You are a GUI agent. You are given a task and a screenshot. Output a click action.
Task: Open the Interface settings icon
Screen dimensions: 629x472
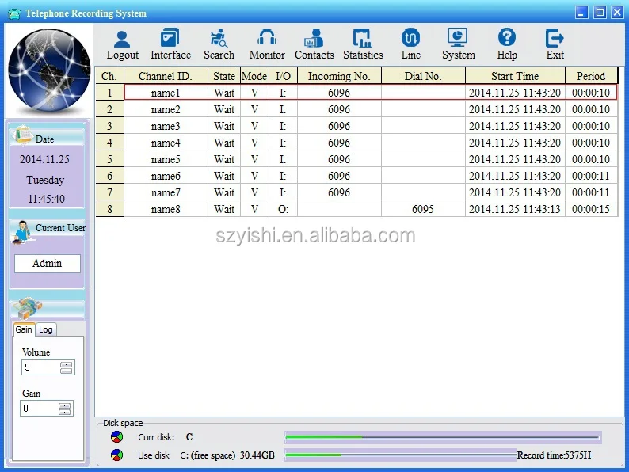point(170,38)
